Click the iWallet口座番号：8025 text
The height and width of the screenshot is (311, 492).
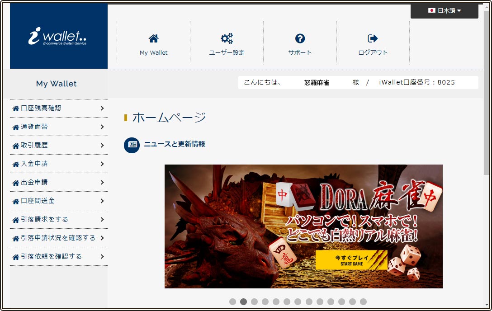[x=417, y=82]
